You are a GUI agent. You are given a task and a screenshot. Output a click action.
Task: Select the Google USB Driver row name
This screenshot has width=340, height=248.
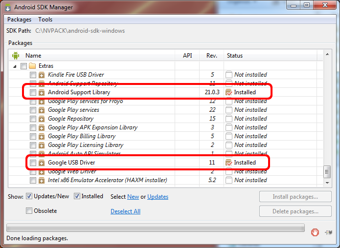tap(71, 163)
